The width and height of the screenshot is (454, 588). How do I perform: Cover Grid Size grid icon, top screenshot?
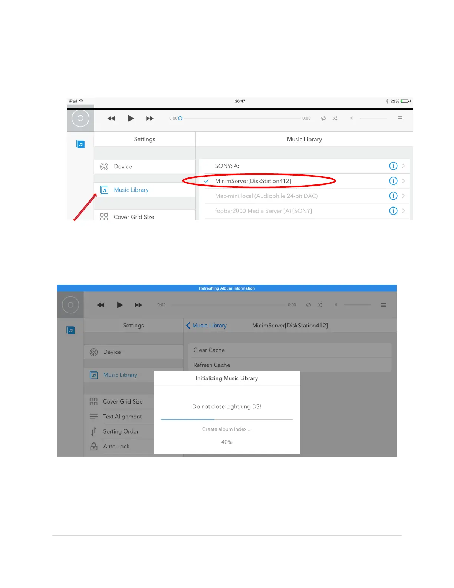point(104,217)
